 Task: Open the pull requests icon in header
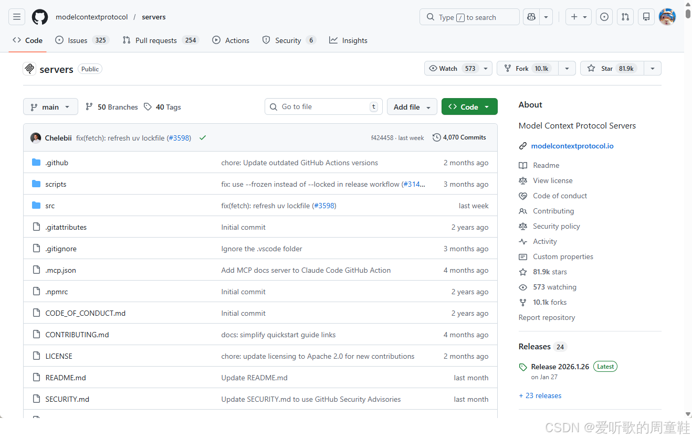point(625,17)
